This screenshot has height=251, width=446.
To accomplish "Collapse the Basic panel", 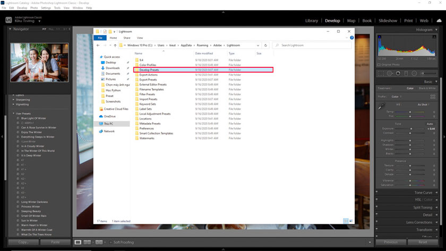I will tap(436, 82).
